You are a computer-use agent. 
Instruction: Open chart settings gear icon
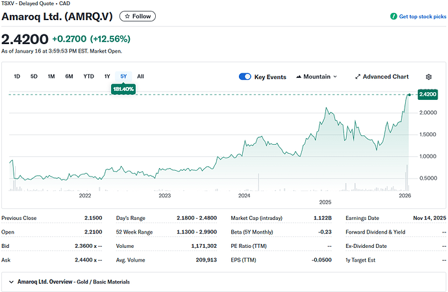pyautogui.click(x=429, y=77)
